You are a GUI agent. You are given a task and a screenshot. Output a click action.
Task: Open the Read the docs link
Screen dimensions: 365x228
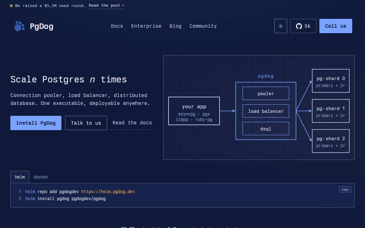click(132, 123)
